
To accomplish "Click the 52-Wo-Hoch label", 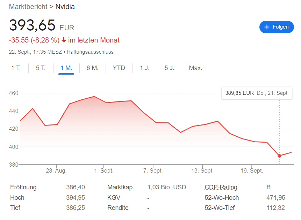I will pyautogui.click(x=222, y=197).
